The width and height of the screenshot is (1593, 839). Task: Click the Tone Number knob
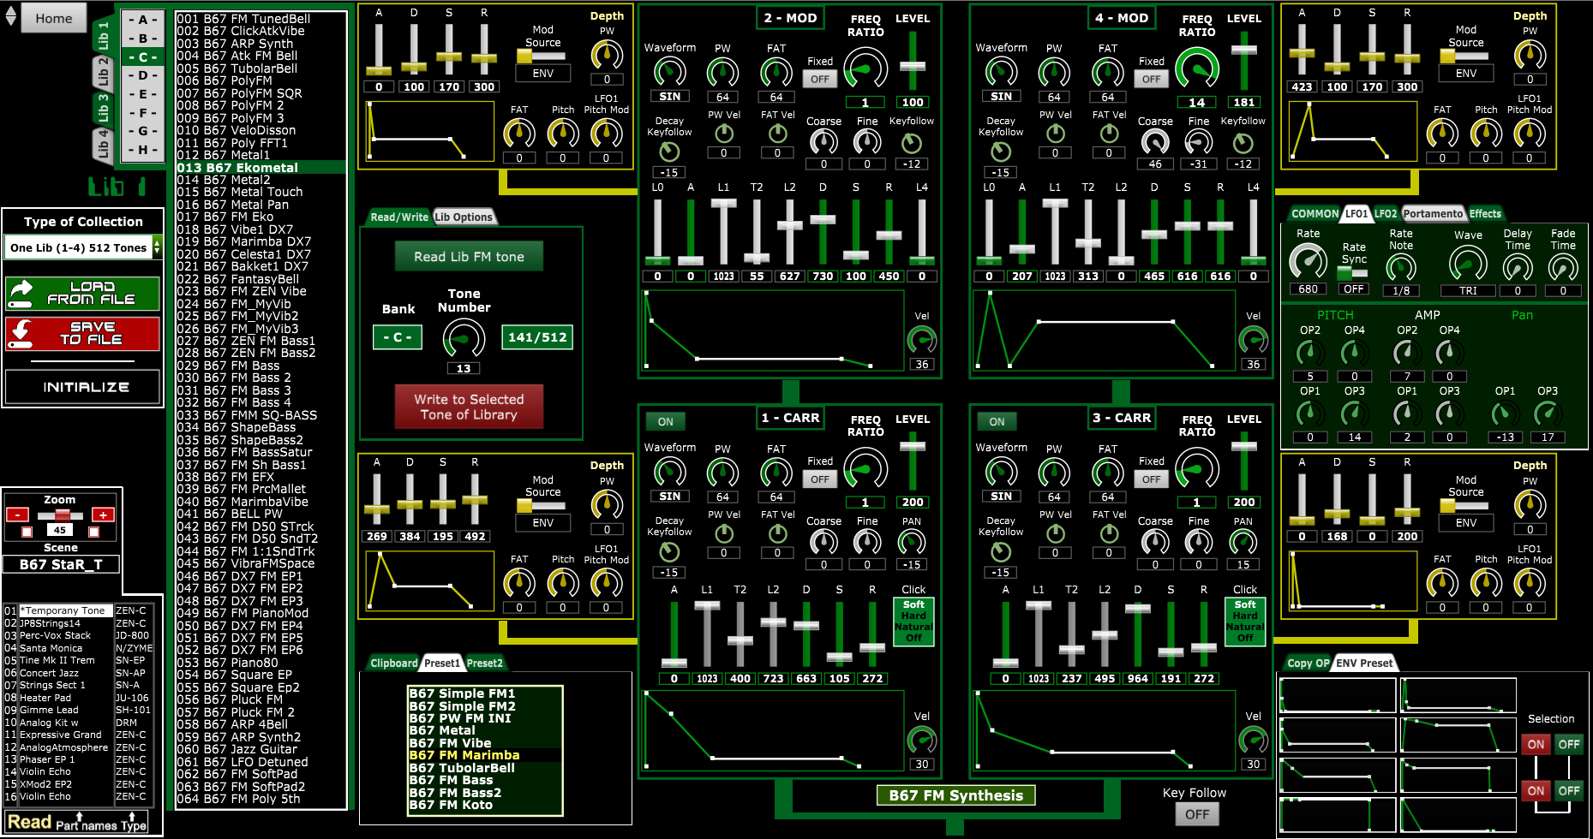(x=464, y=339)
